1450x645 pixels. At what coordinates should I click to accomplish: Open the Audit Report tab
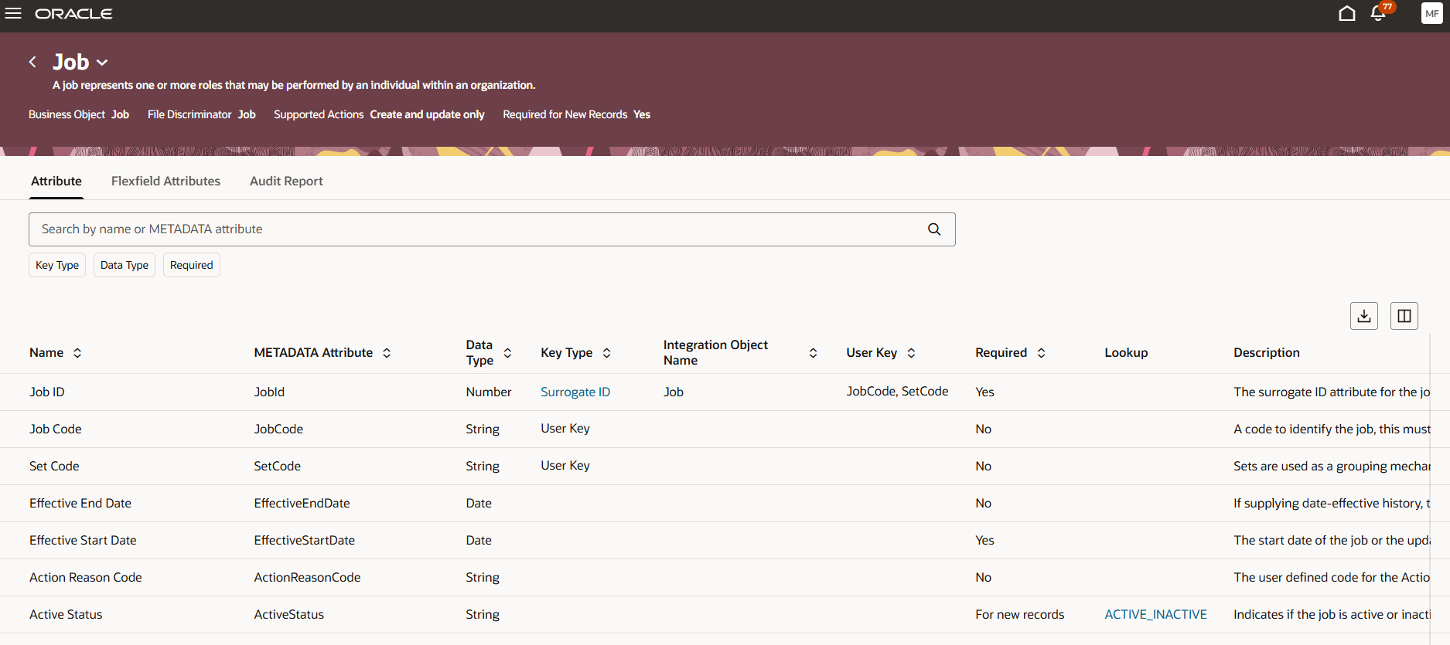(286, 181)
